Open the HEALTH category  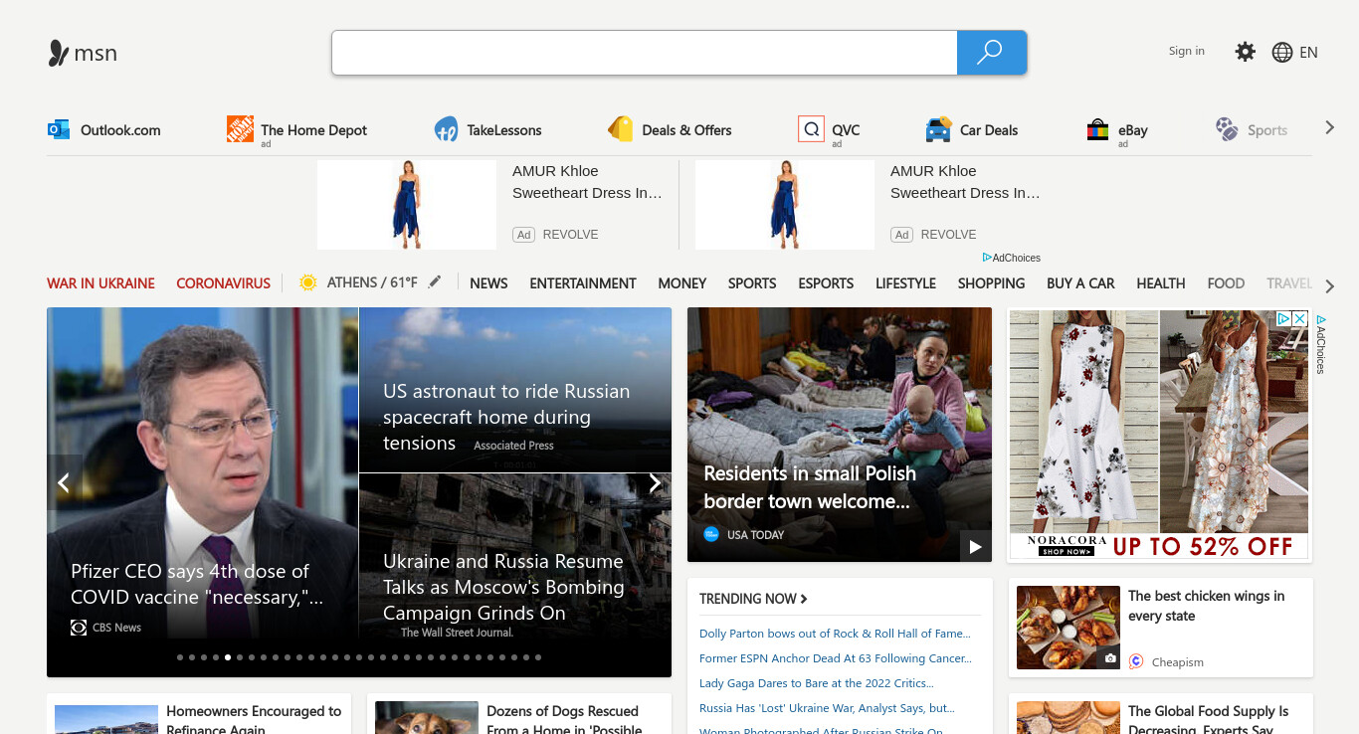tap(1161, 283)
